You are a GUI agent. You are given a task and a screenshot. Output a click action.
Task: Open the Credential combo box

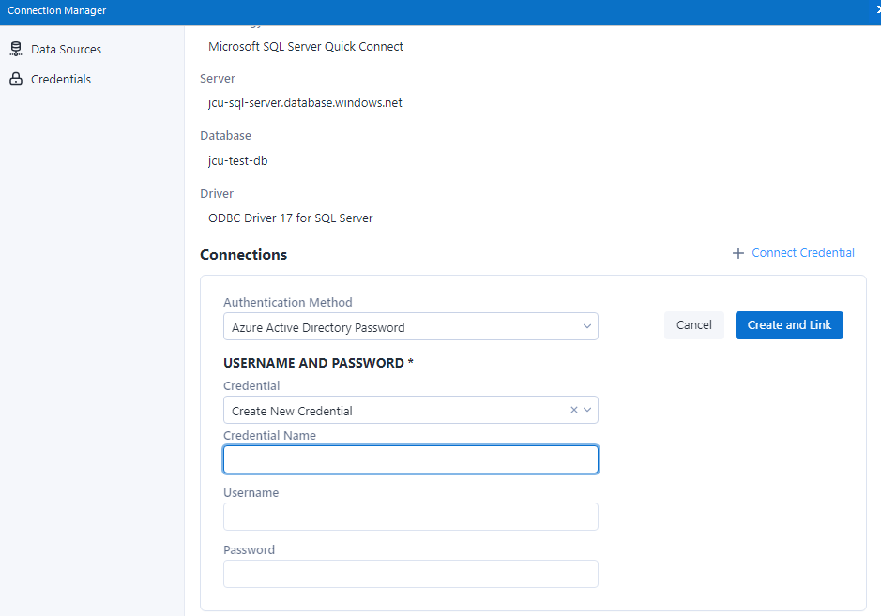coord(394,411)
